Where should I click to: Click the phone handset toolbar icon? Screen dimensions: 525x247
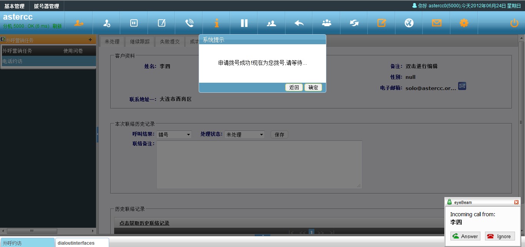189,23
